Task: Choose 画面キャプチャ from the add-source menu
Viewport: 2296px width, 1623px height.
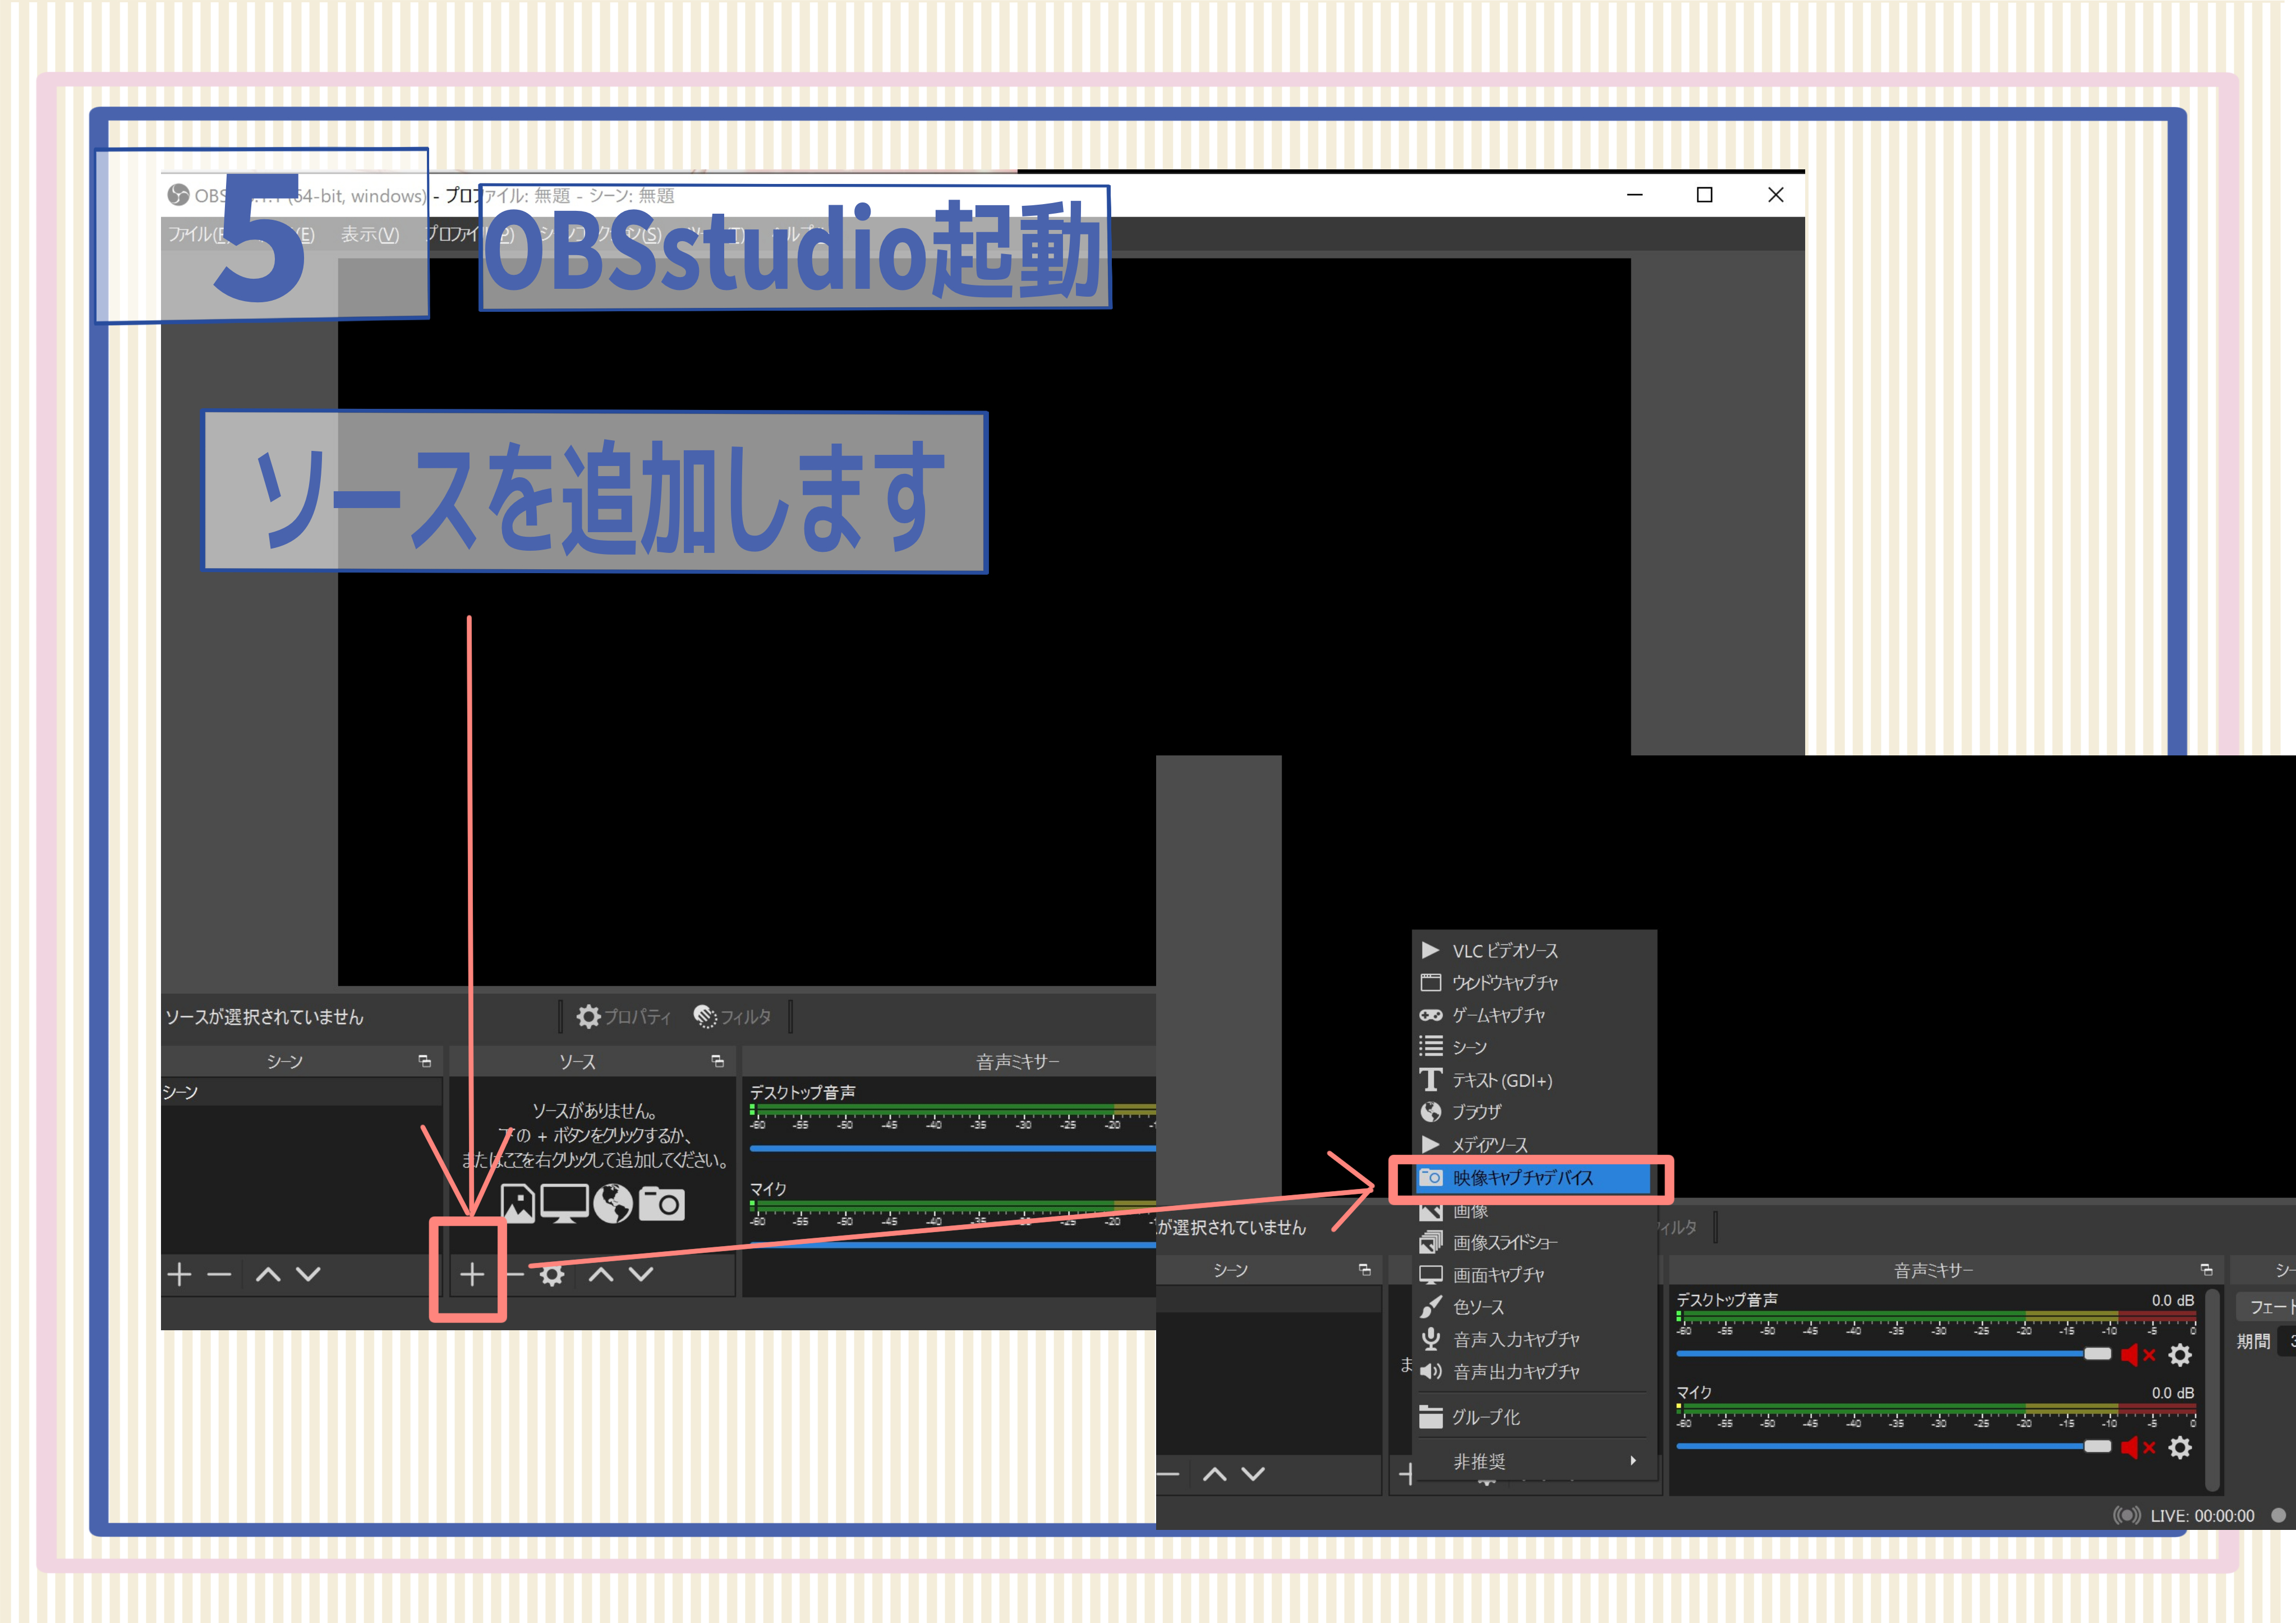Action: click(1534, 1274)
